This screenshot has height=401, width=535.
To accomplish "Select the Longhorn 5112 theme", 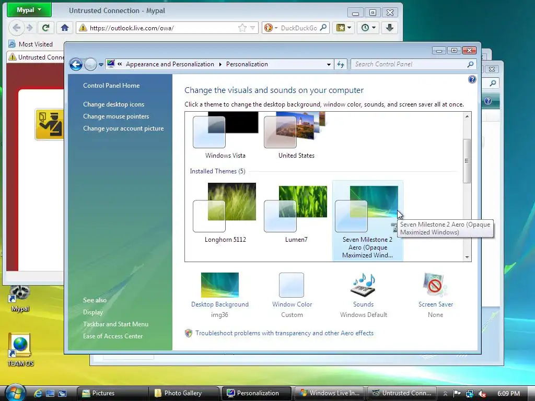I will (225, 213).
